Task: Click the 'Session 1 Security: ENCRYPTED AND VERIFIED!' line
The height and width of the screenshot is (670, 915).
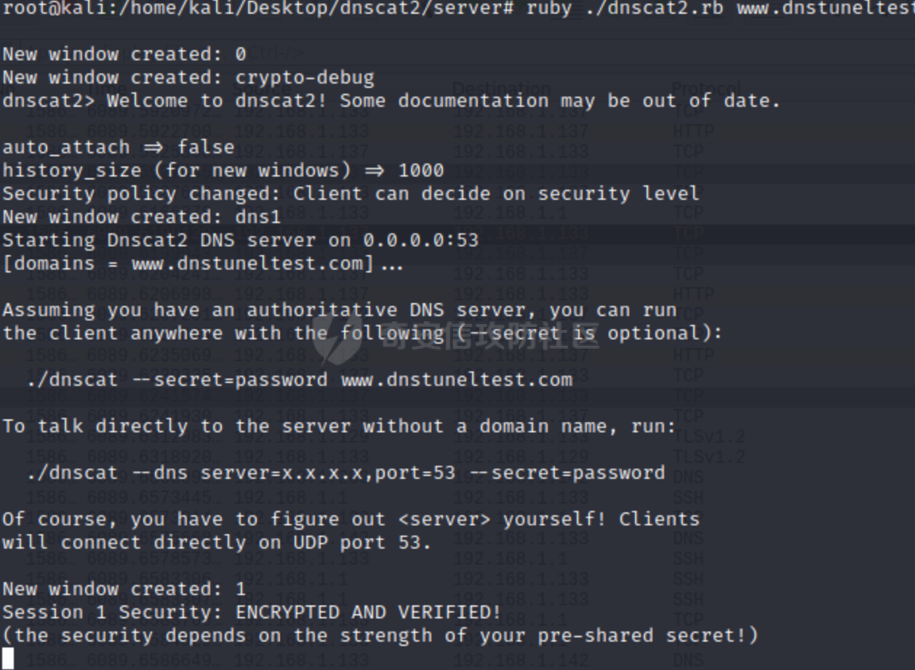Action: coord(252,613)
